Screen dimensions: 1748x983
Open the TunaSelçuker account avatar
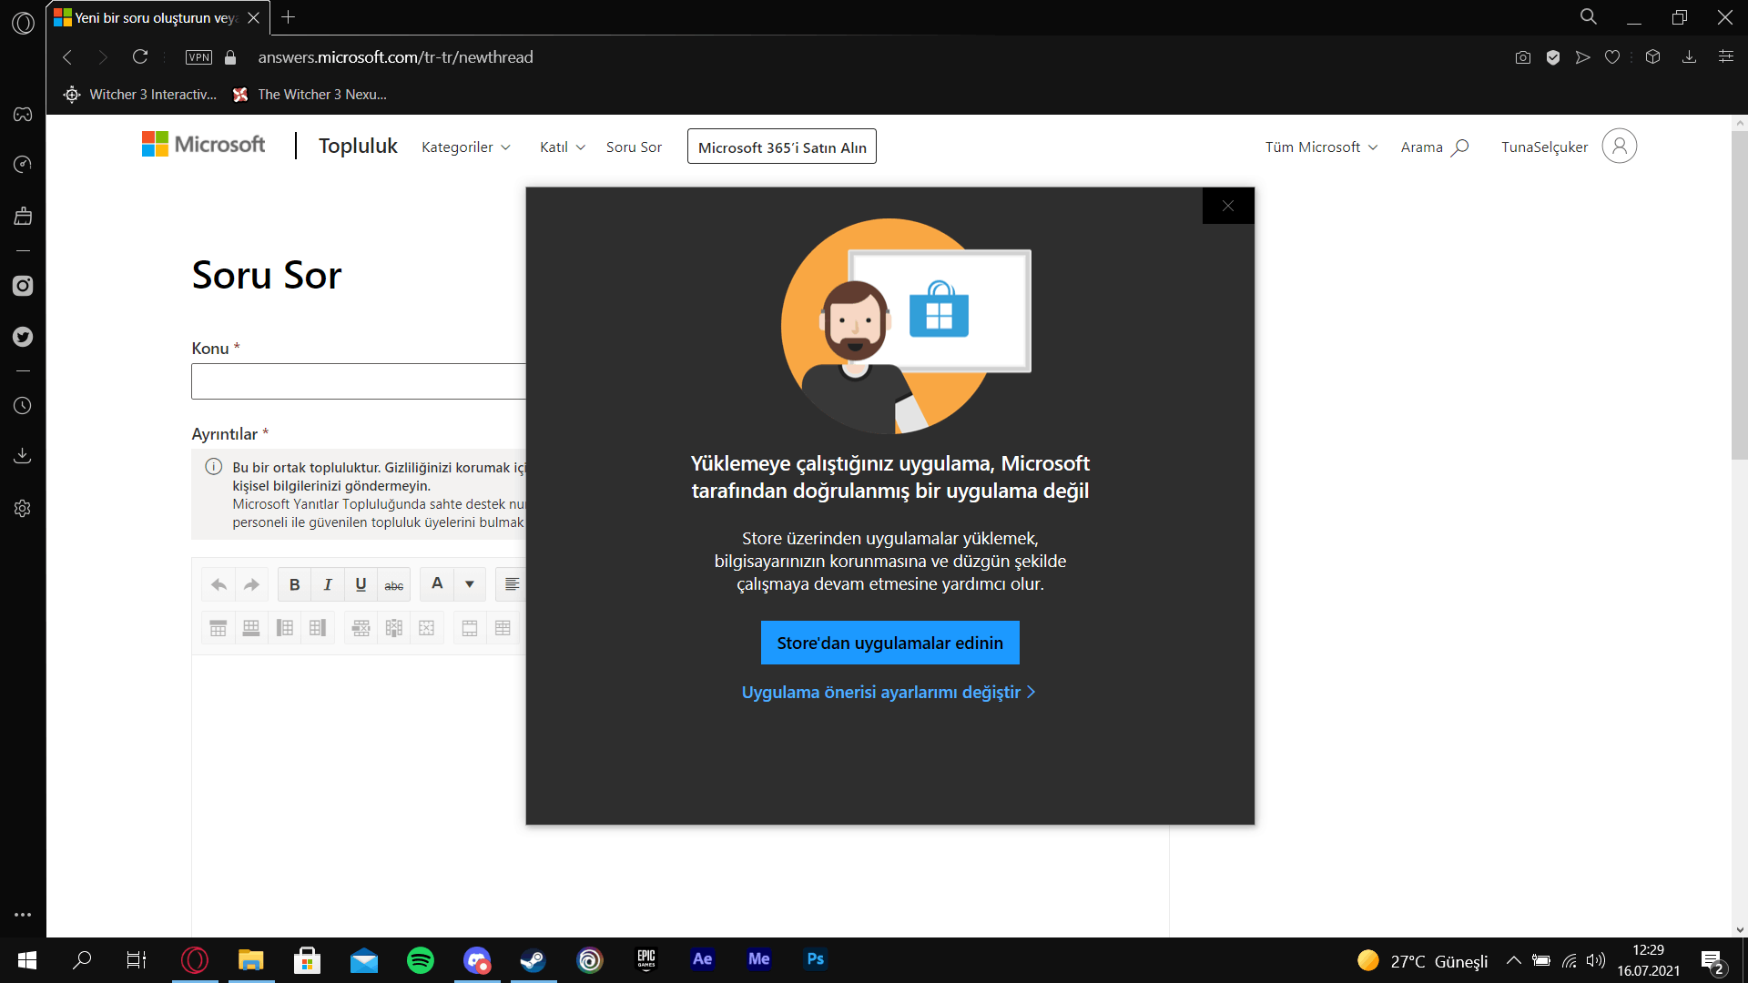click(1620, 146)
